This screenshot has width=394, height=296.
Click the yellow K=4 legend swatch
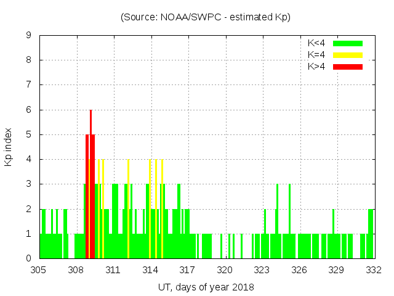click(x=348, y=55)
